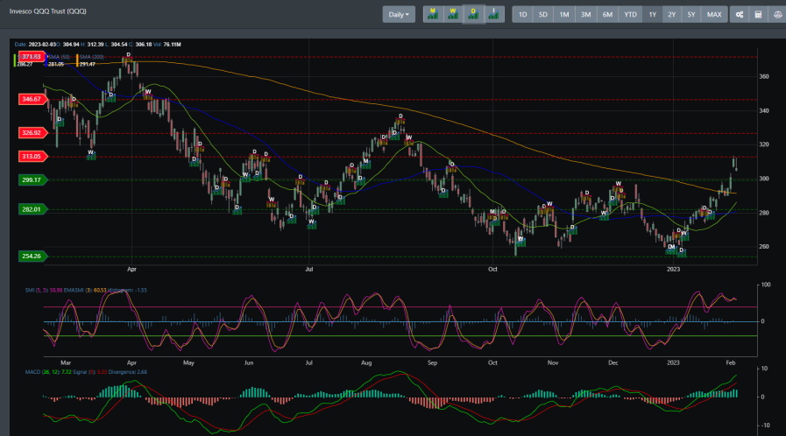Screen dimensions: 786x436
Task: Click the SMA (50) legend label
Action: [60, 57]
